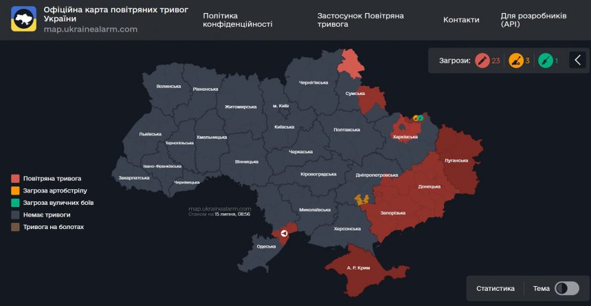This screenshot has height=306, width=591.
Task: Click the green marker near Kharkiv border
Action: tap(421, 118)
